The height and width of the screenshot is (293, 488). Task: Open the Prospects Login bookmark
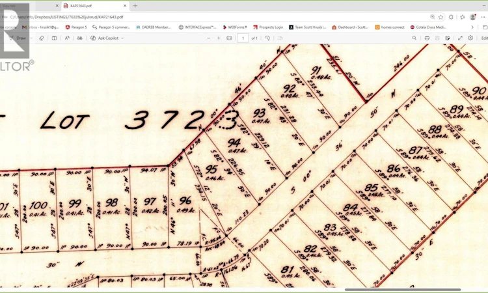268,27
